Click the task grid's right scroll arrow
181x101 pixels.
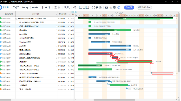73,100
